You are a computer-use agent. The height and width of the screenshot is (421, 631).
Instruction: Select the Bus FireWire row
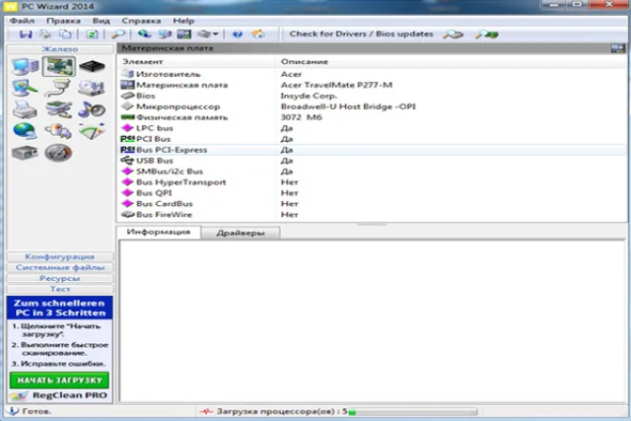373,215
